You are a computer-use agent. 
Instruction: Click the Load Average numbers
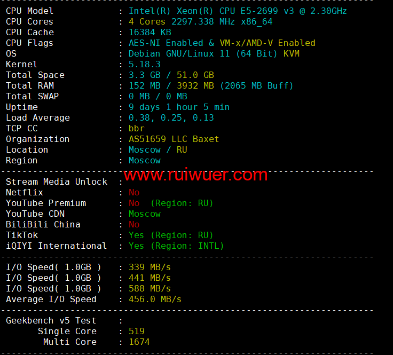171,118
